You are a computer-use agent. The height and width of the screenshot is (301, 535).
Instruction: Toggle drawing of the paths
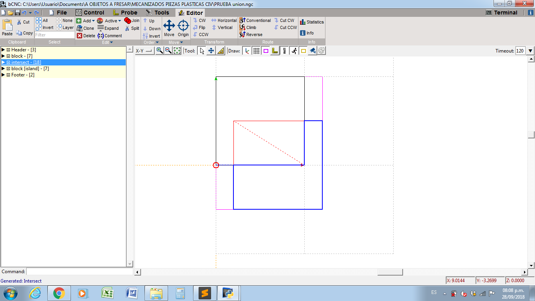pyautogui.click(x=284, y=51)
